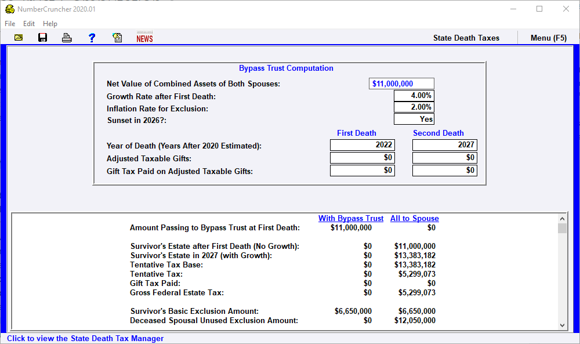Minimize the NumberCruncher window
This screenshot has width=580, height=344.
tap(513, 9)
